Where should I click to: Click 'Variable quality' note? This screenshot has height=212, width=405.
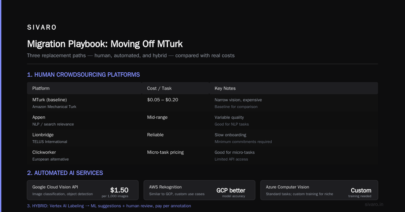[x=229, y=117]
